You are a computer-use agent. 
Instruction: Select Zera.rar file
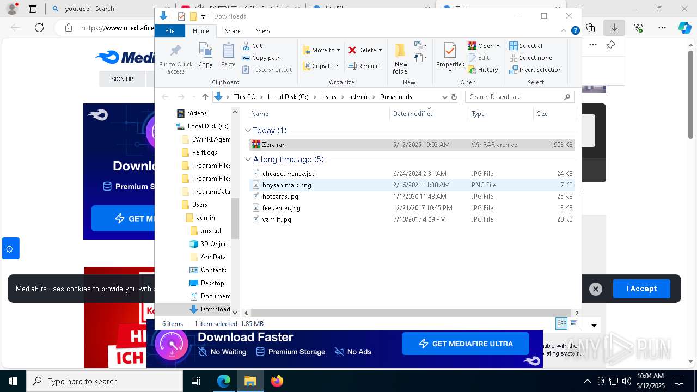411,145
